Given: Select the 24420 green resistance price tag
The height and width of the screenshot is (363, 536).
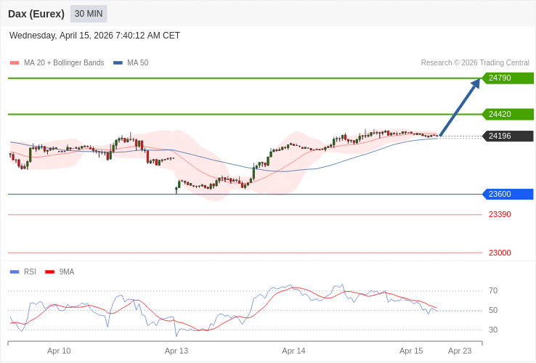Looking at the screenshot, I should [508, 114].
